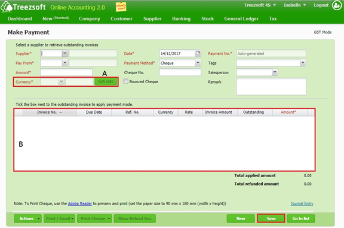344x228 pixels.
Task: Click the Remark text area
Action: click(x=271, y=87)
